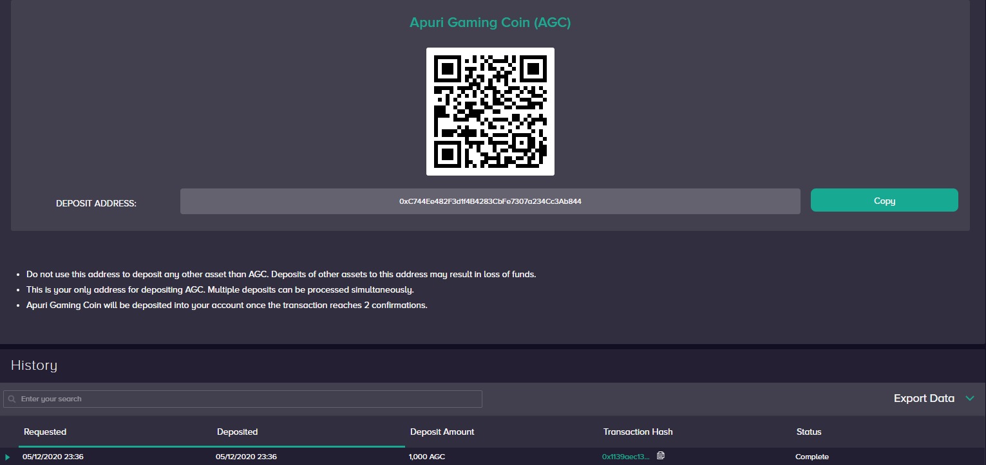
Task: Select the deposit address field text
Action: pos(490,201)
